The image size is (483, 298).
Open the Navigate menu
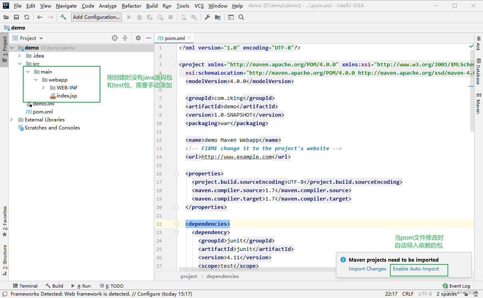pos(66,6)
